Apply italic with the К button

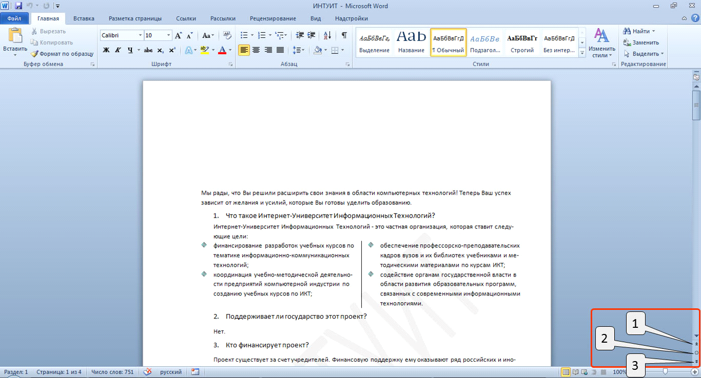point(118,50)
